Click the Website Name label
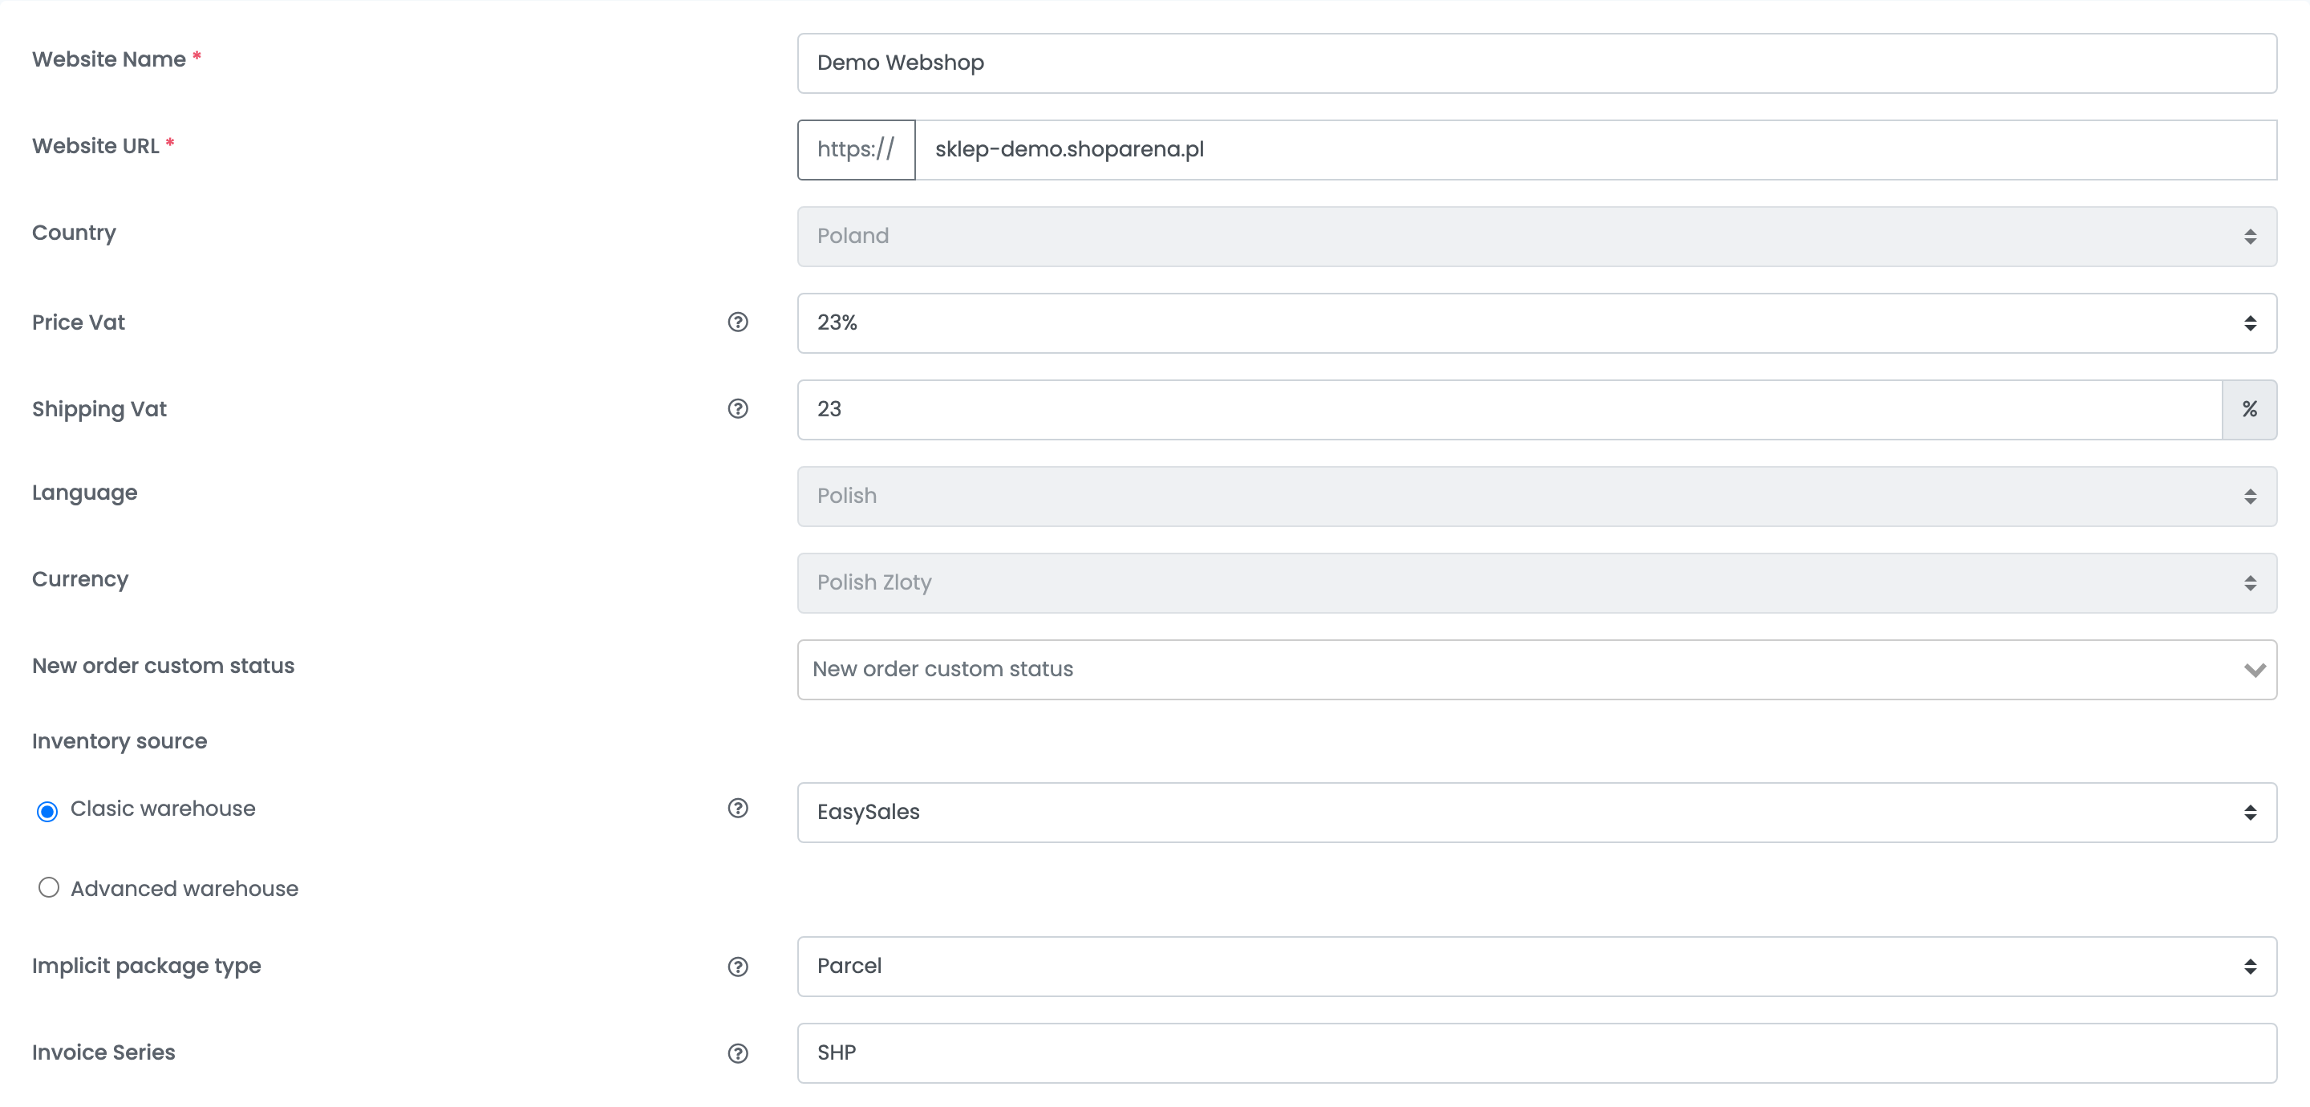2310x1107 pixels. [108, 59]
